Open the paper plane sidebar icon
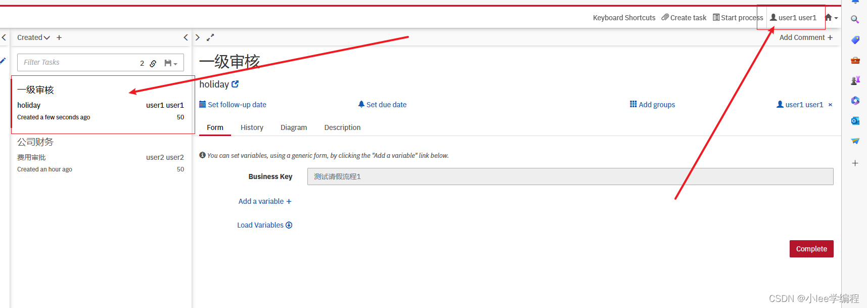 pyautogui.click(x=855, y=141)
